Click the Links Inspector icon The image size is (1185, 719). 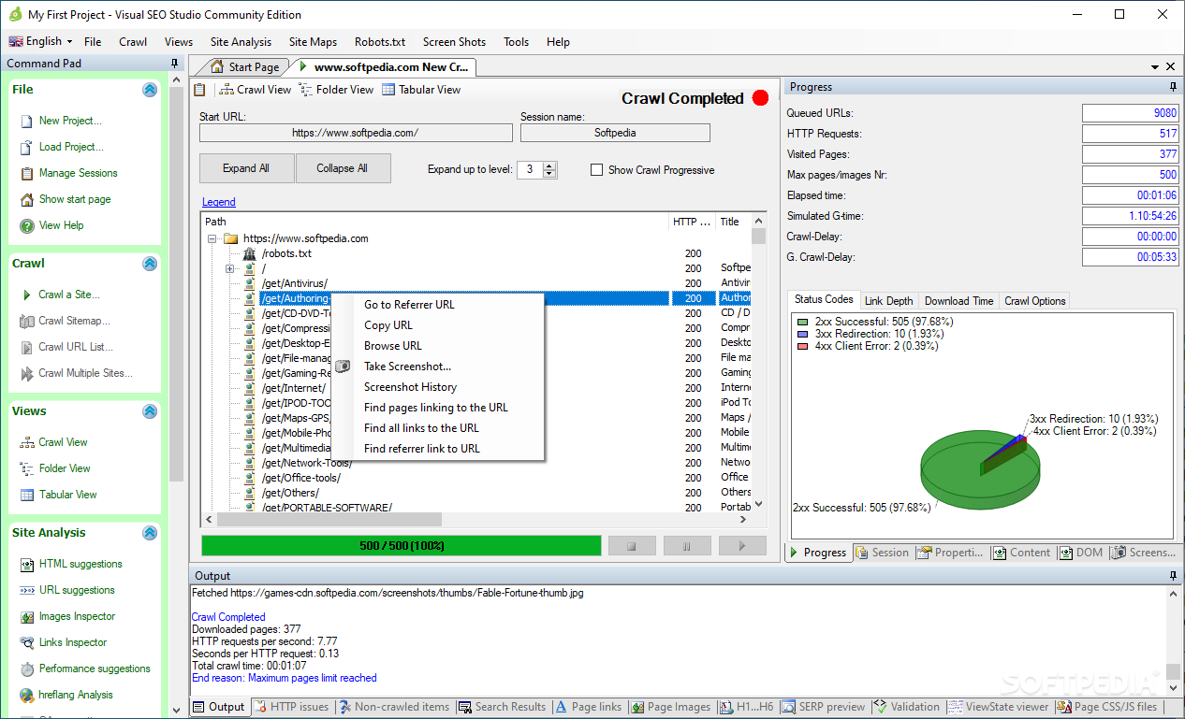pos(26,642)
